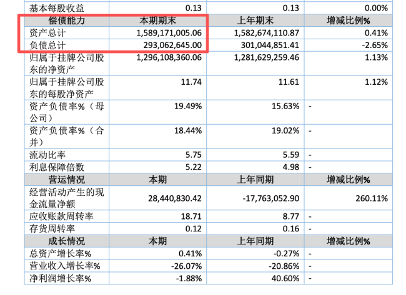Click the value 11.74
This screenshot has width=406, height=295.
(191, 82)
